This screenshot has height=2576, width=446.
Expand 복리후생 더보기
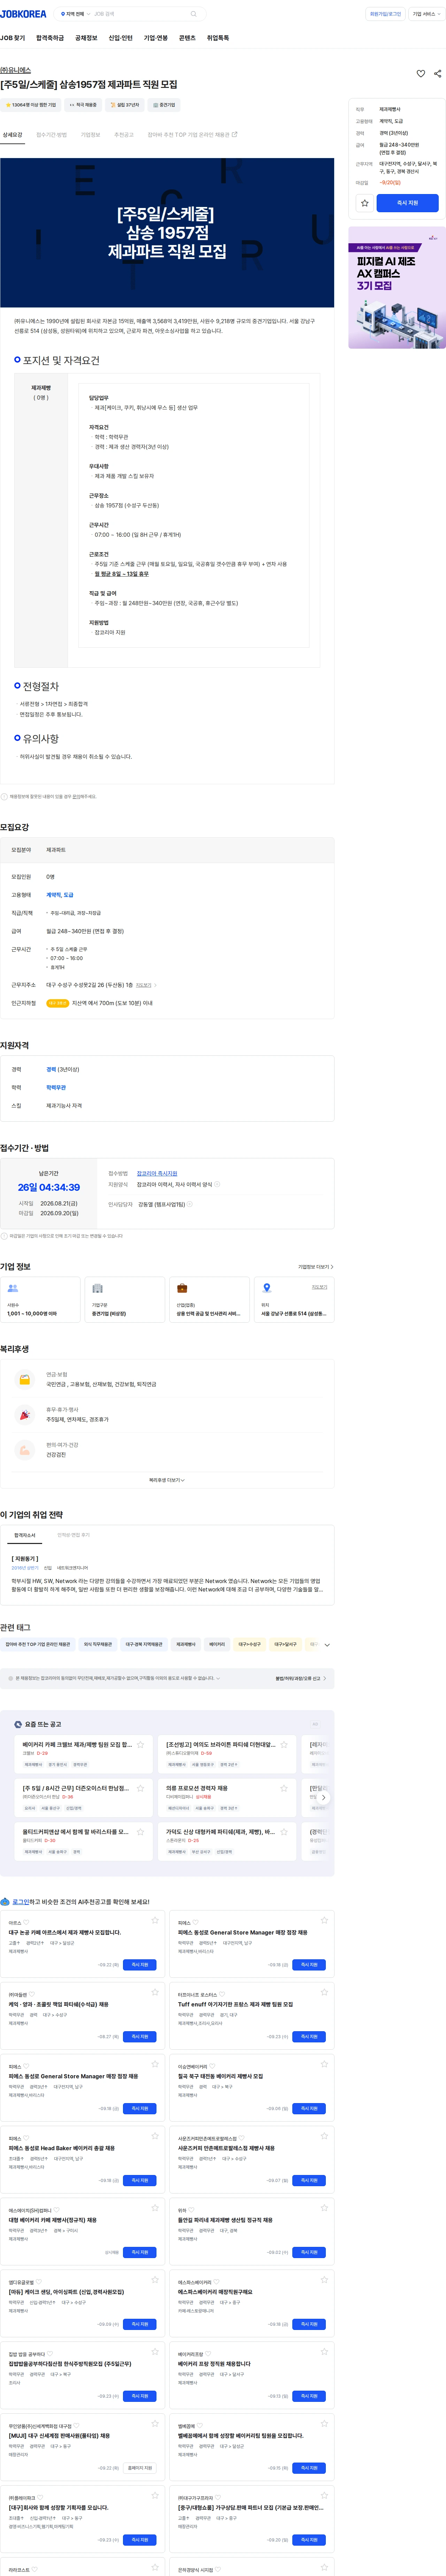tap(167, 1480)
